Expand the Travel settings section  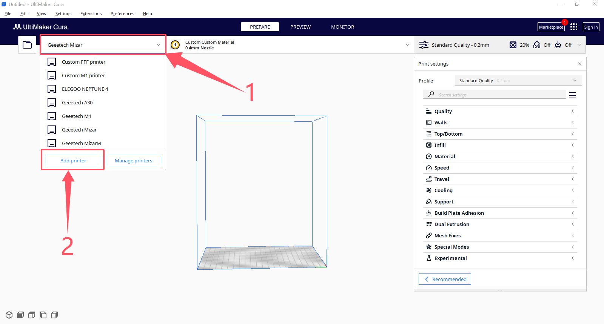(x=500, y=179)
